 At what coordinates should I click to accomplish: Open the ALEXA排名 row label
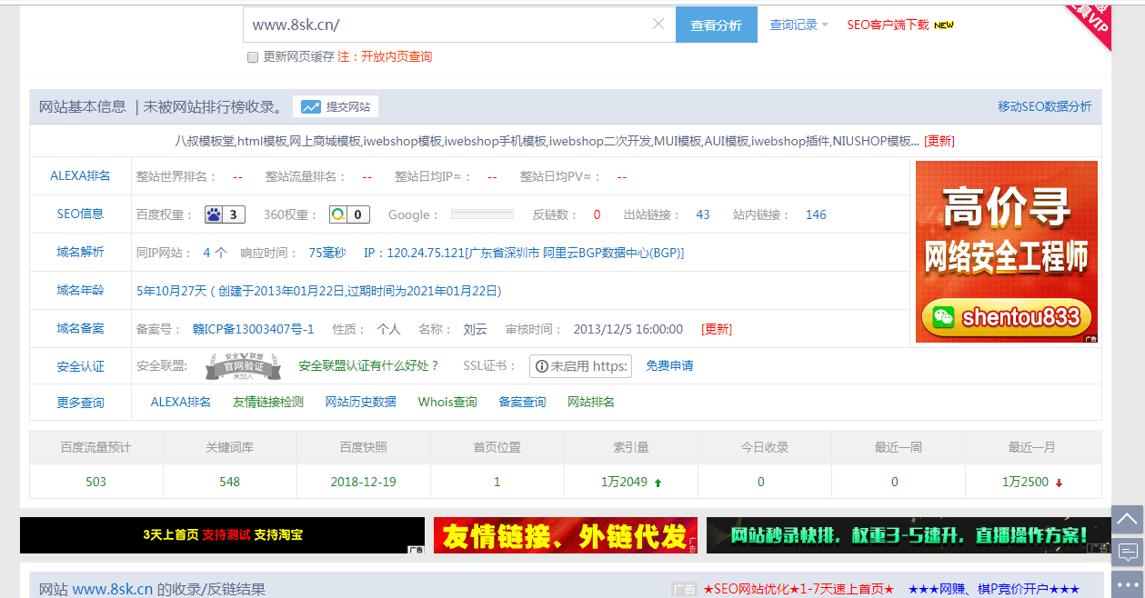click(x=80, y=176)
